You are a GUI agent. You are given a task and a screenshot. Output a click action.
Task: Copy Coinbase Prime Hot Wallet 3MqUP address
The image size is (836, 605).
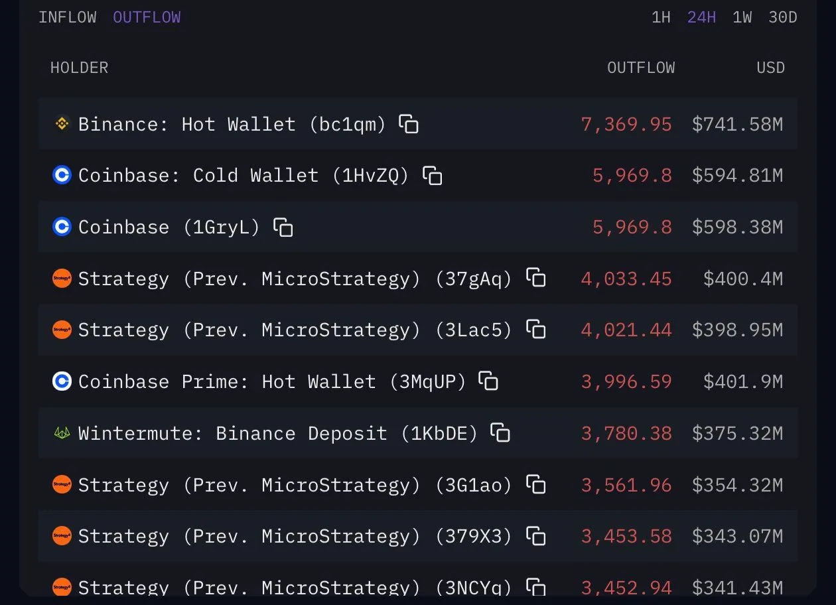pyautogui.click(x=488, y=381)
